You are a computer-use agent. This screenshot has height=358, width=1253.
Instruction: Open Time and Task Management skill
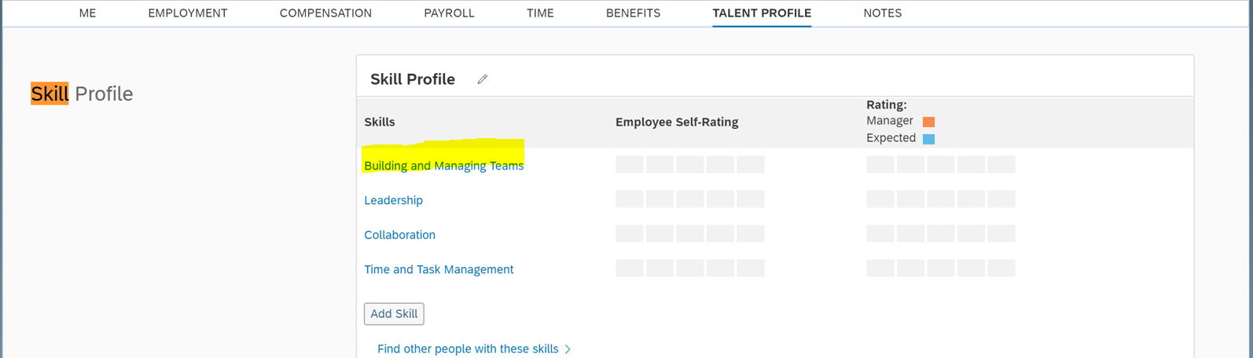pos(439,269)
